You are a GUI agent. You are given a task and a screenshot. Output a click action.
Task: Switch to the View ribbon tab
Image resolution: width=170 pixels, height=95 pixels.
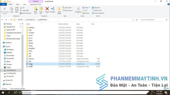tap(25, 4)
